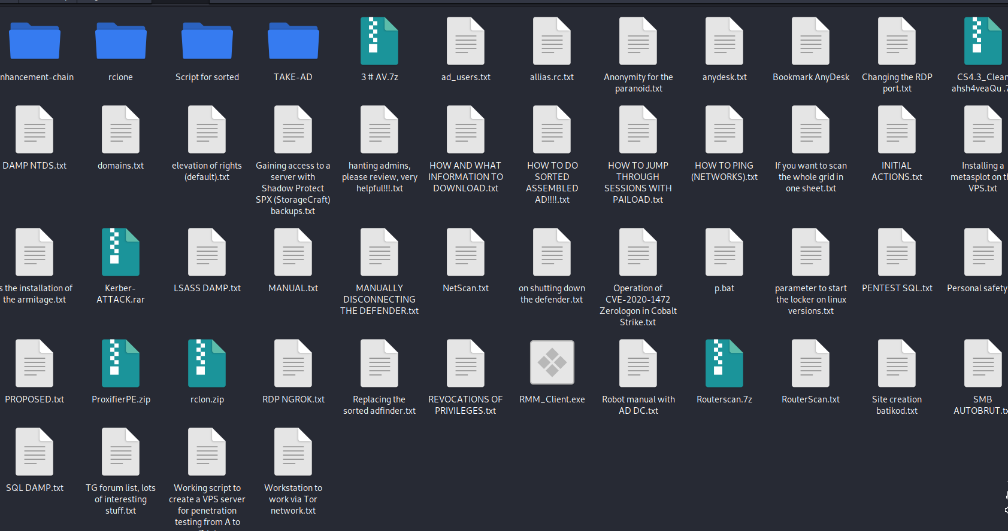1008x531 pixels.
Task: Click the Bookmark AnyDesk file icon
Action: point(811,41)
